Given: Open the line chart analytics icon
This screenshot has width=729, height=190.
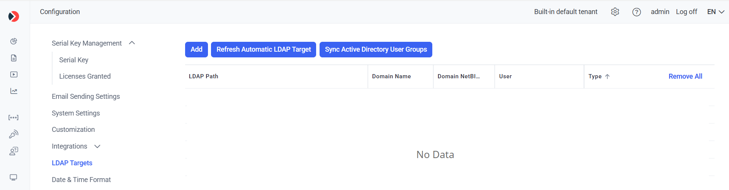Looking at the screenshot, I should (14, 91).
